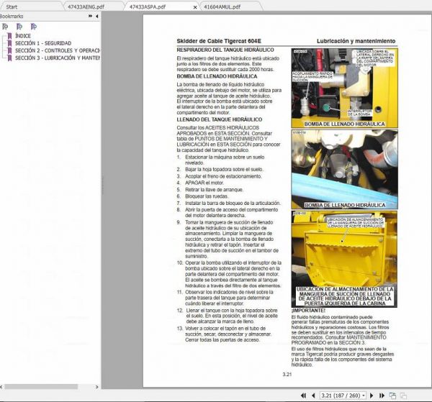Click the header Lubricación y mantenimiento

pyautogui.click(x=356, y=41)
